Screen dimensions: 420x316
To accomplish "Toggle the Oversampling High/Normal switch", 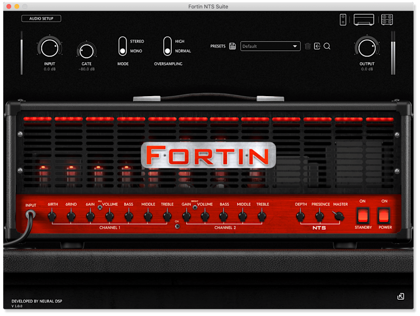I will pyautogui.click(x=168, y=46).
